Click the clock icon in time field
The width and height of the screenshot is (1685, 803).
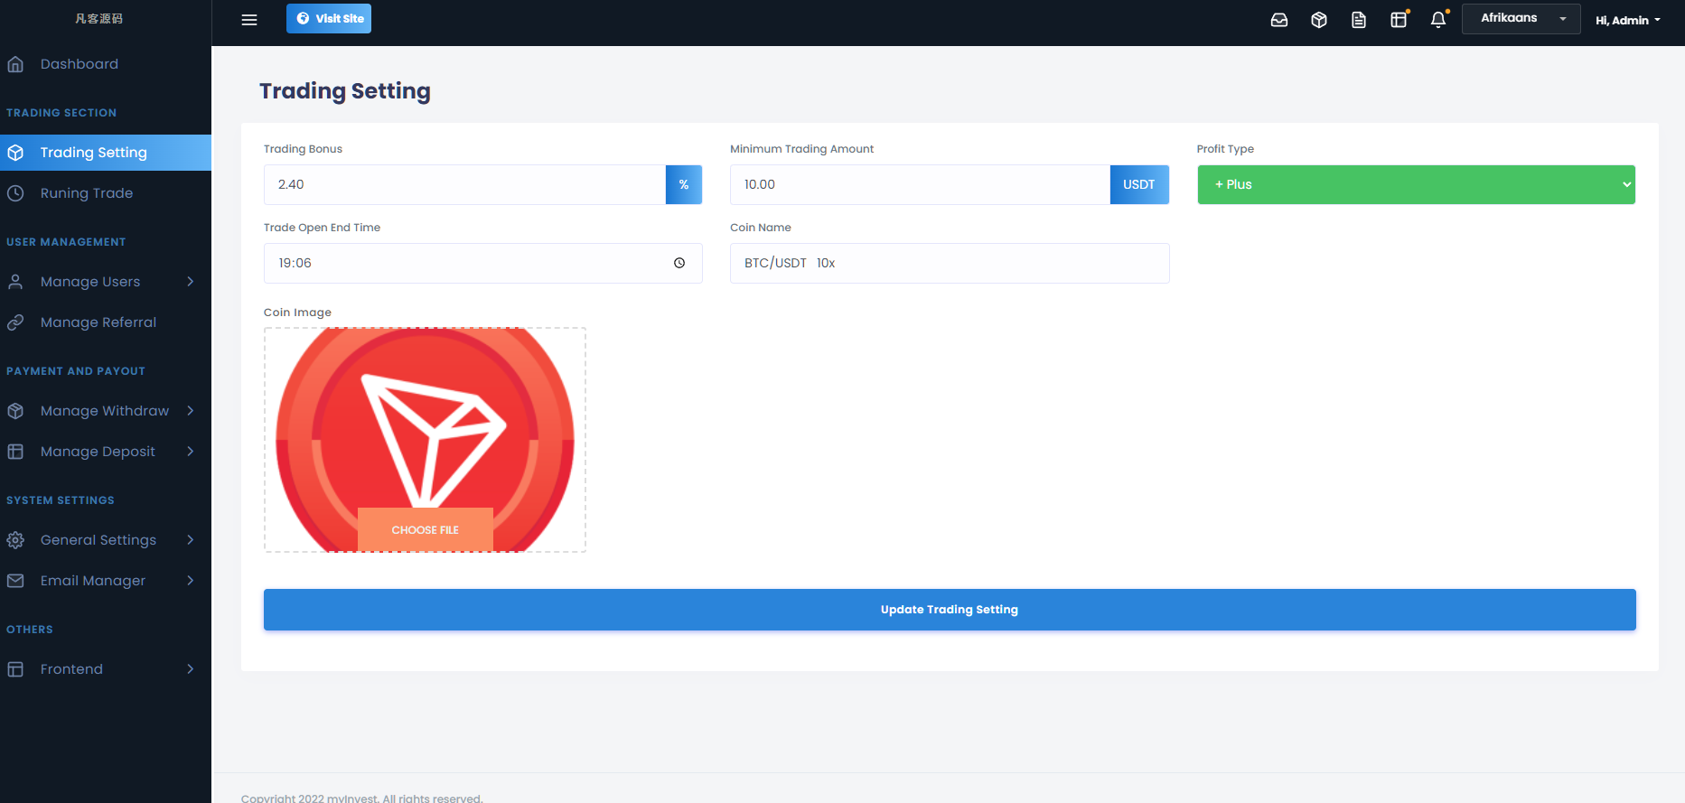point(679,263)
